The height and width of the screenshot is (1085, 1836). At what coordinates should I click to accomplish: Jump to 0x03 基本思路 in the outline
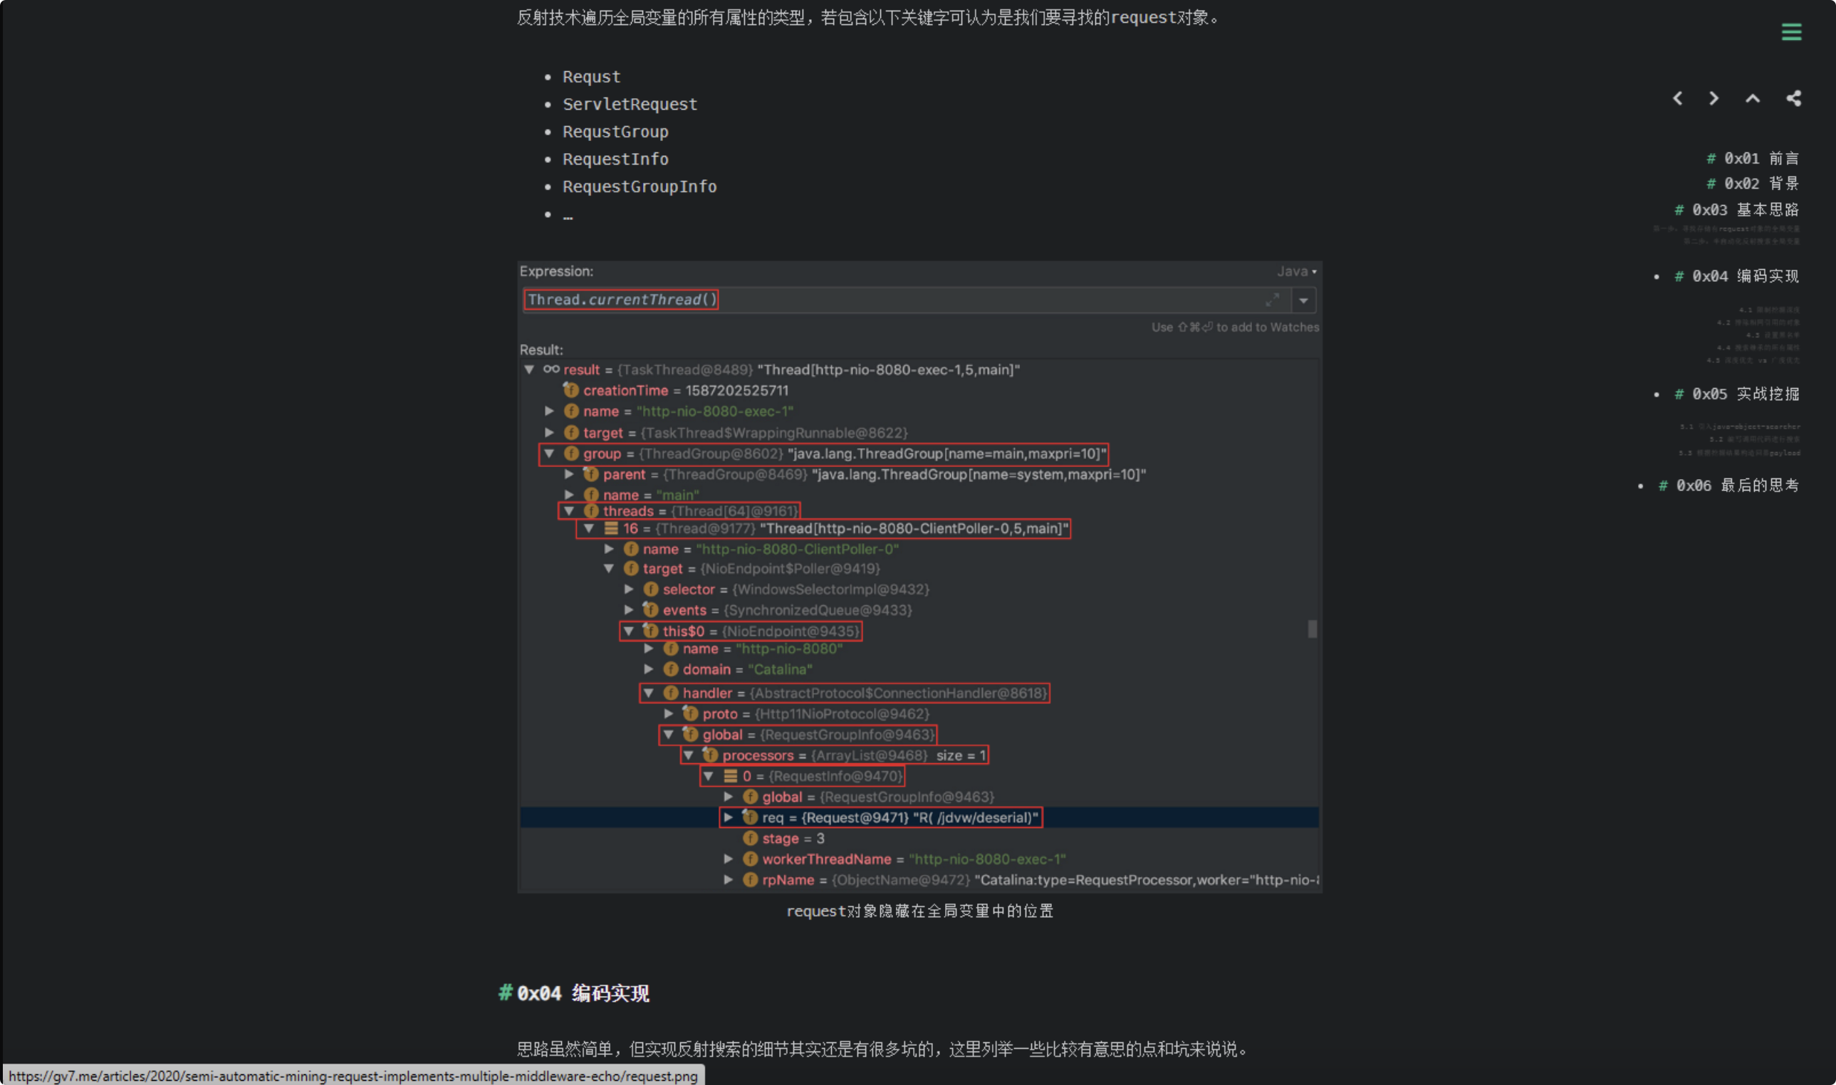(1736, 210)
